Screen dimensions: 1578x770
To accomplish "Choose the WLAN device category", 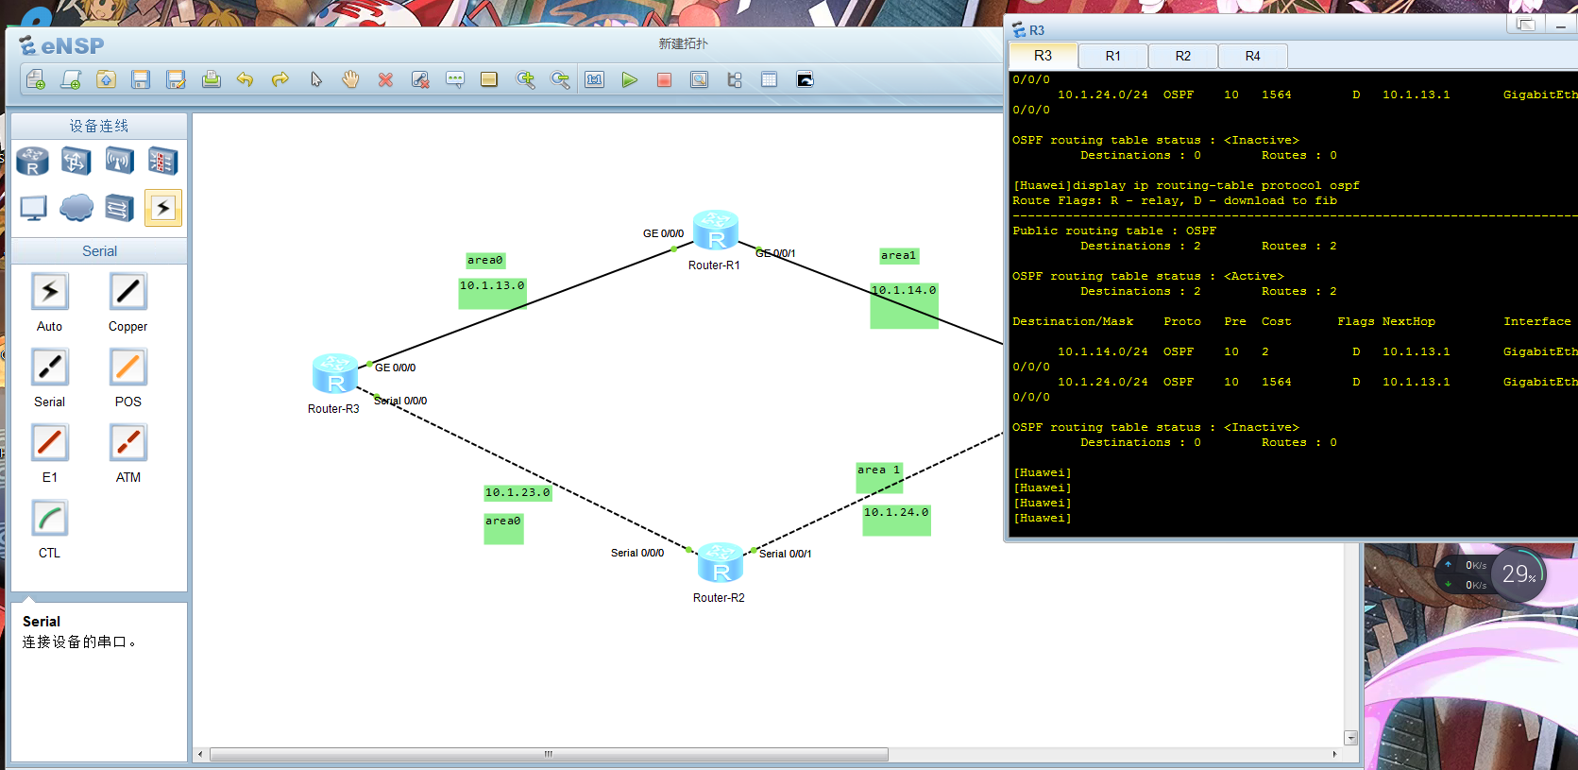I will [119, 162].
